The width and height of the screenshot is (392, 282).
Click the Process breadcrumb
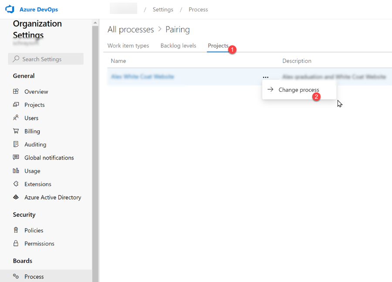coord(198,10)
